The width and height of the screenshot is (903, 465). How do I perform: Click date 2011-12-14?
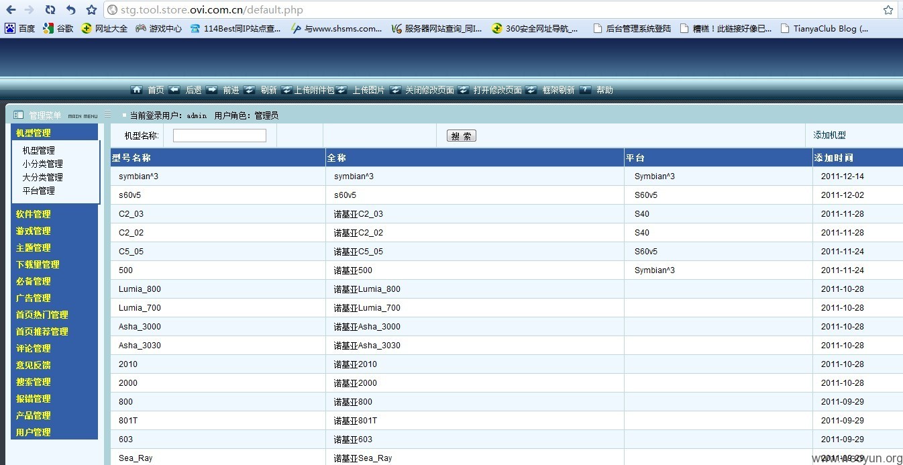tap(843, 176)
